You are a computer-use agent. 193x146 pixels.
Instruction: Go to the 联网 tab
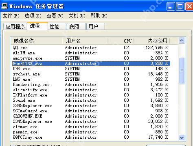click(x=77, y=26)
